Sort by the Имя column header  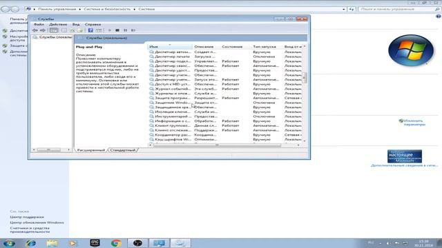[170, 47]
